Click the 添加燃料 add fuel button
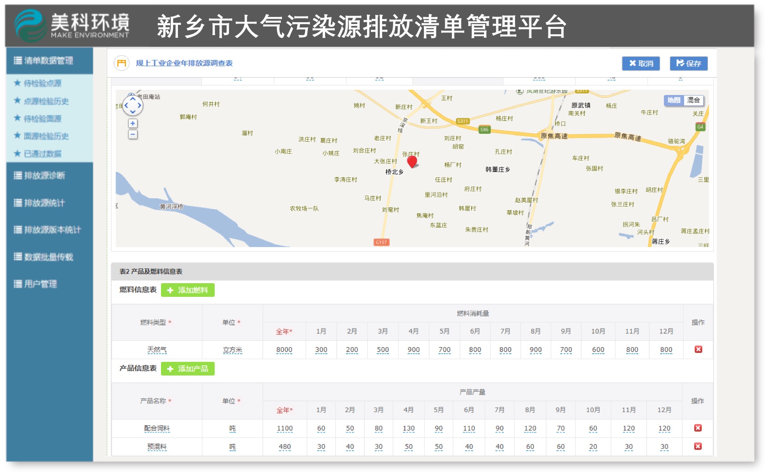The image size is (765, 472). (187, 290)
